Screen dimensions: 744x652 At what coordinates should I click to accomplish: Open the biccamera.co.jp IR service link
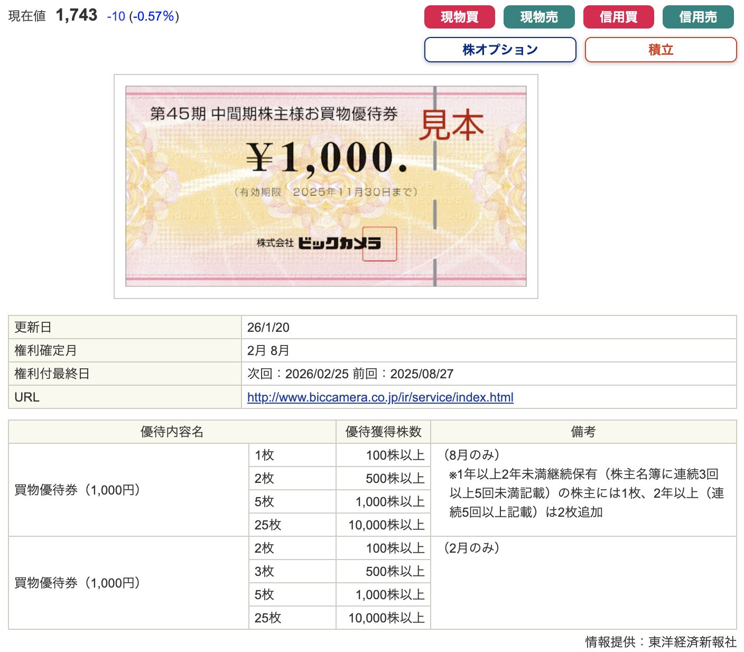(x=380, y=397)
